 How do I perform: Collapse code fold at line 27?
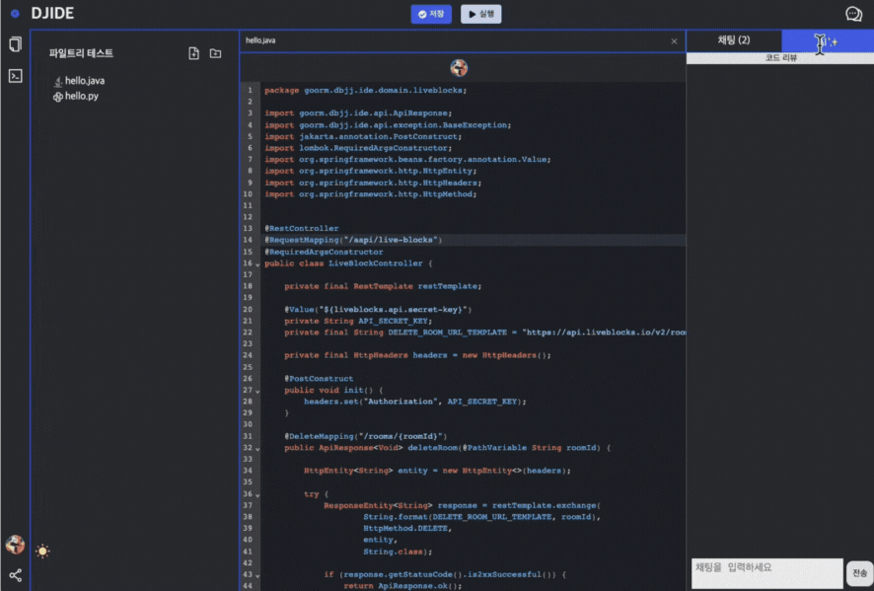(x=257, y=391)
